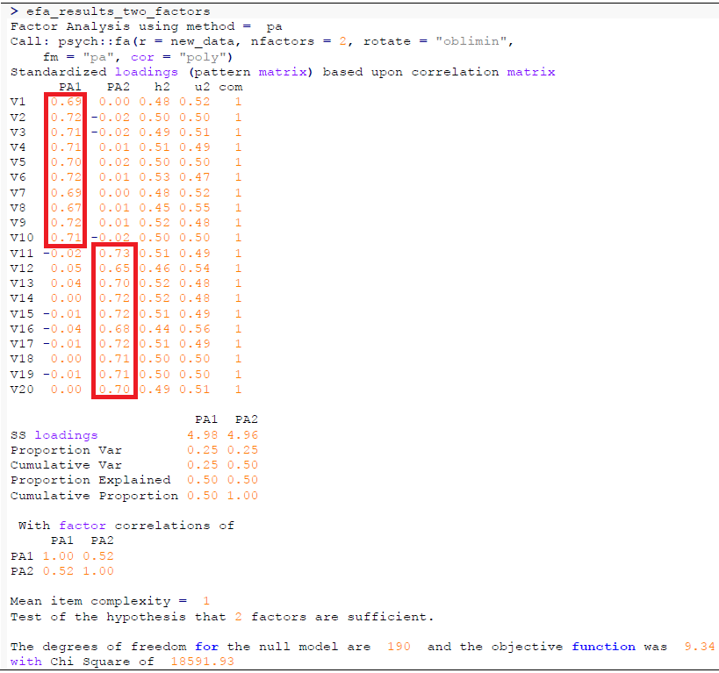Image resolution: width=719 pixels, height=673 pixels.
Task: Click the h2 column header
Action: pyautogui.click(x=162, y=87)
